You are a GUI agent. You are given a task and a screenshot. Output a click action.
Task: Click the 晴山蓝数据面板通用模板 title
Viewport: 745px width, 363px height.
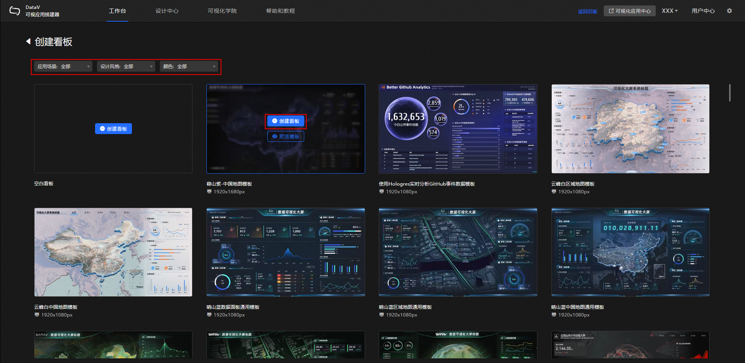[x=233, y=307]
